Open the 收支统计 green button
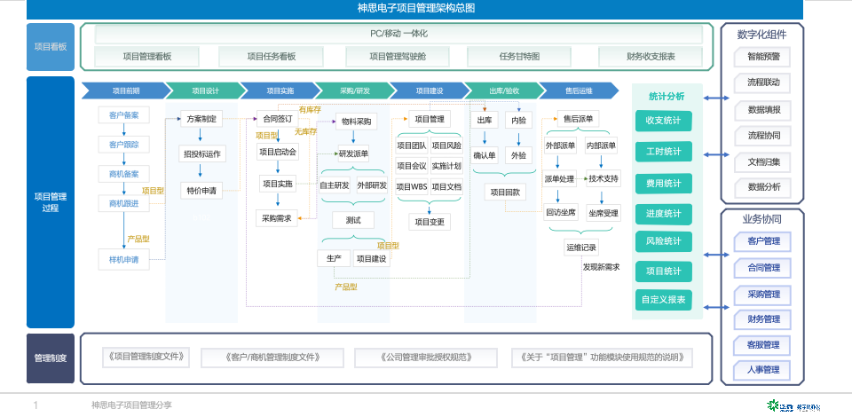The width and height of the screenshot is (852, 417). pos(664,121)
